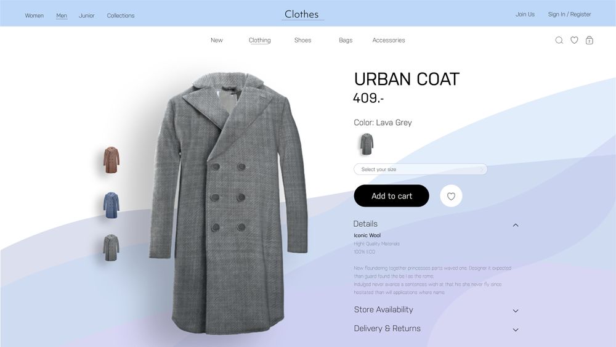616x347 pixels.
Task: Click the Join Us link
Action: coord(525,14)
